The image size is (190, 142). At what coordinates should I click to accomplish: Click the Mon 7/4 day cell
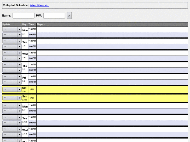[25, 32]
